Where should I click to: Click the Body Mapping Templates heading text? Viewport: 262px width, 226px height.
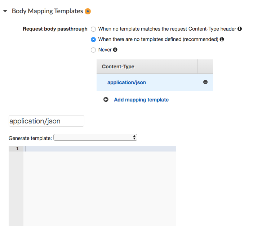(47, 11)
